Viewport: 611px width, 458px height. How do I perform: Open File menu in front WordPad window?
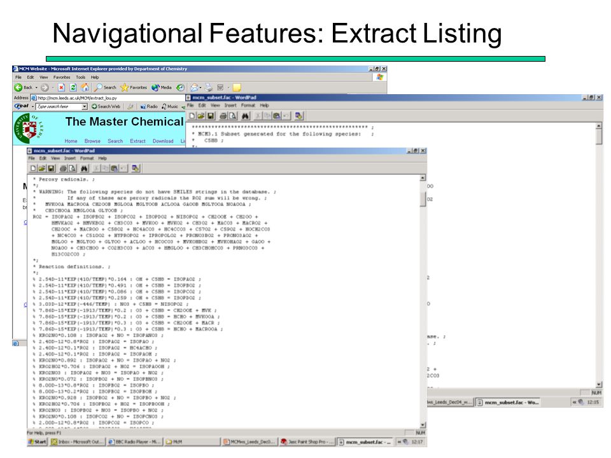click(31, 158)
